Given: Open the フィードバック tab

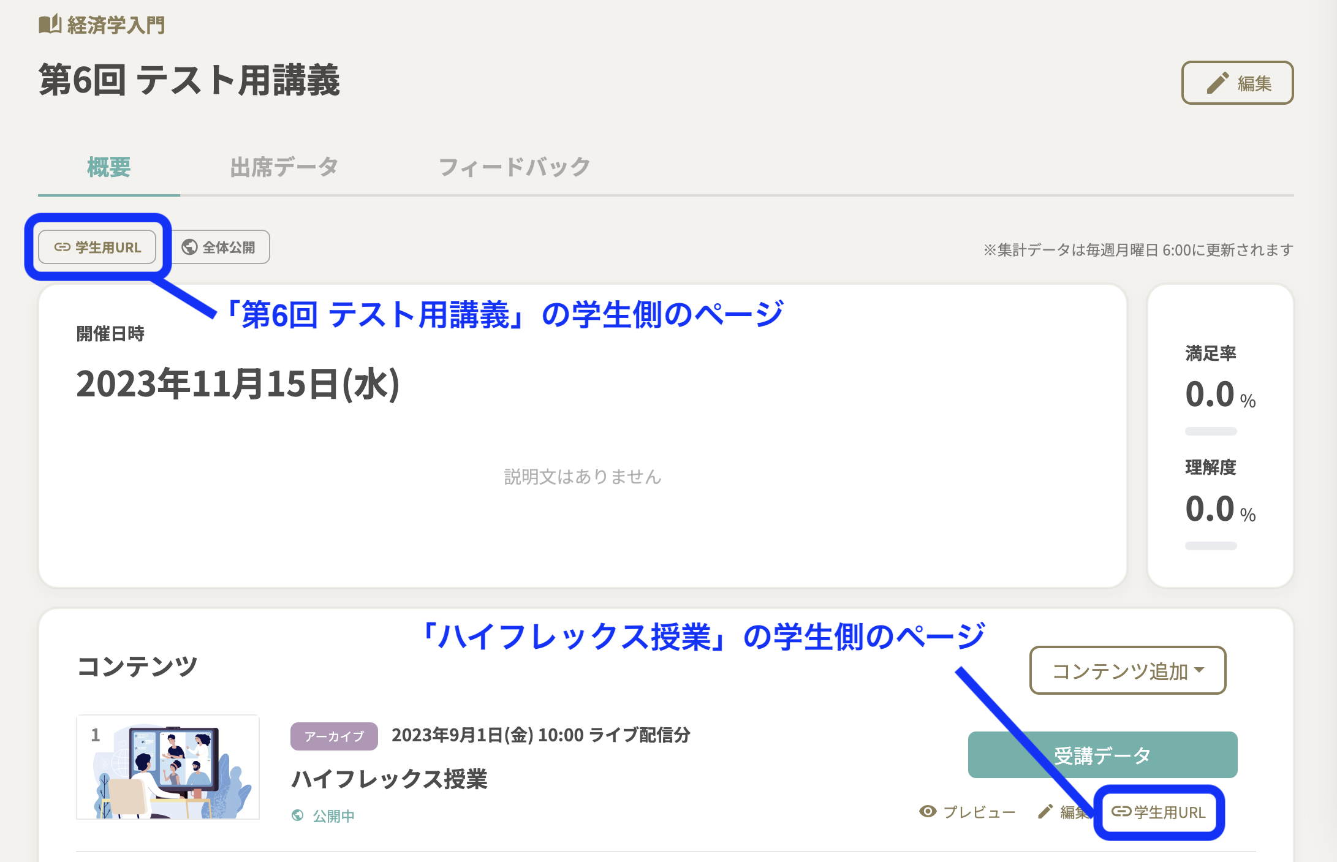Looking at the screenshot, I should pyautogui.click(x=514, y=167).
